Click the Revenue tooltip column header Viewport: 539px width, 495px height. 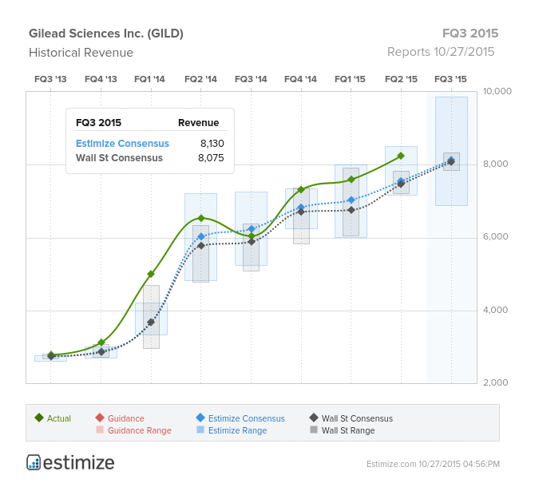(x=198, y=123)
